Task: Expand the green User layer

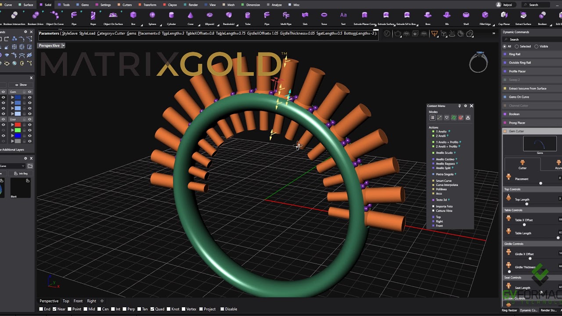Action: pos(12,130)
